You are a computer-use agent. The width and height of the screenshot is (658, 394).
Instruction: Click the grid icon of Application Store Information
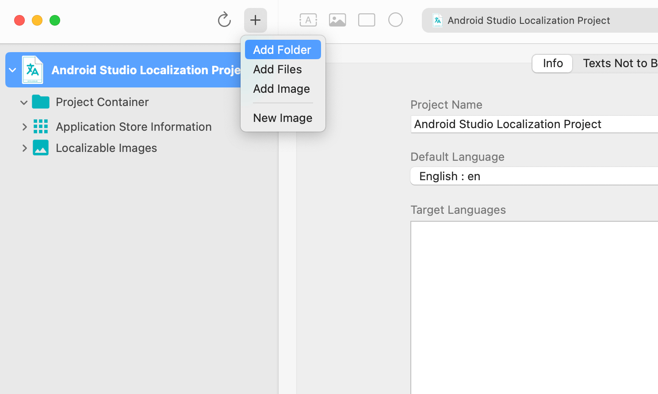pyautogui.click(x=41, y=126)
